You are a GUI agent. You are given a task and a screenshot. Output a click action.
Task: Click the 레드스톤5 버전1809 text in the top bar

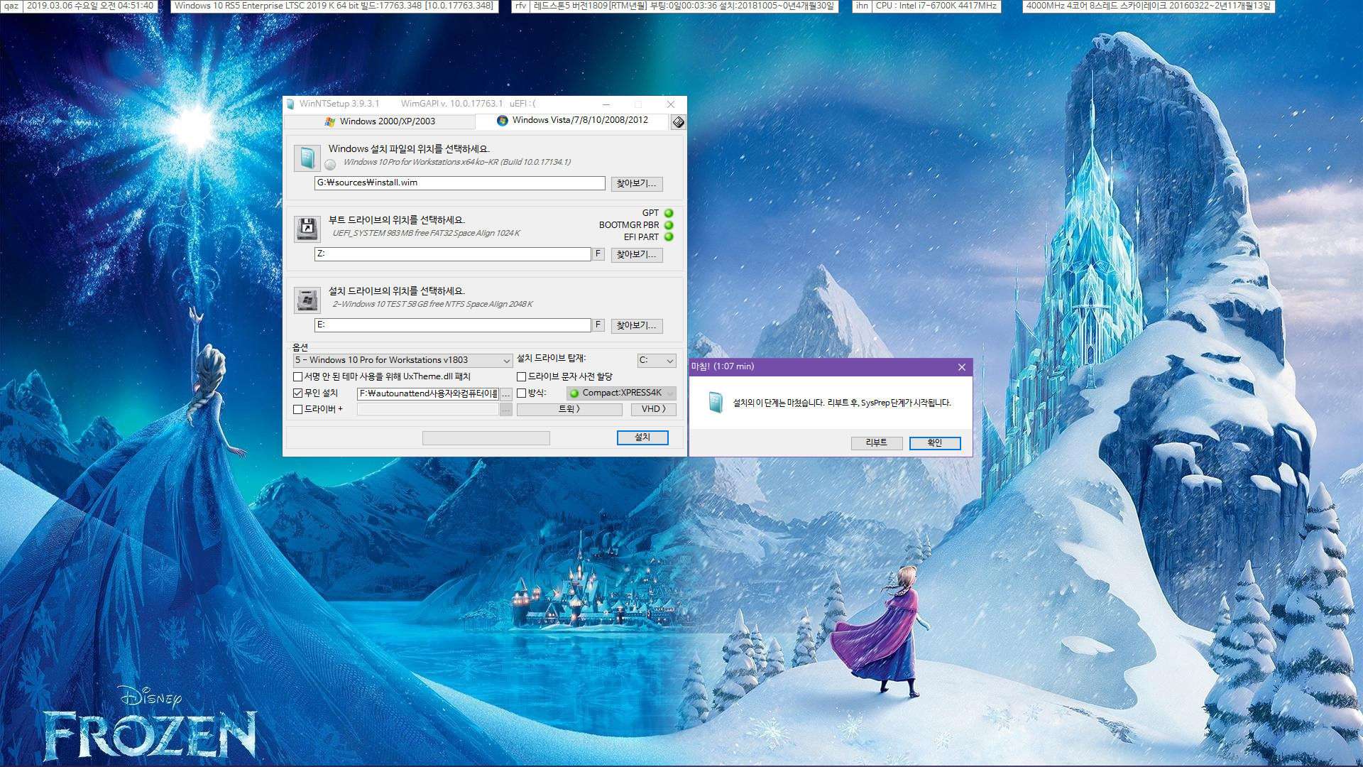(x=684, y=6)
